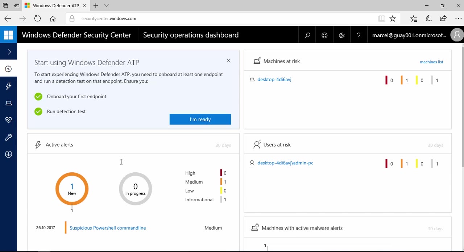The width and height of the screenshot is (464, 252).
Task: Select the wrench tools icon in sidebar
Action: click(x=8, y=137)
